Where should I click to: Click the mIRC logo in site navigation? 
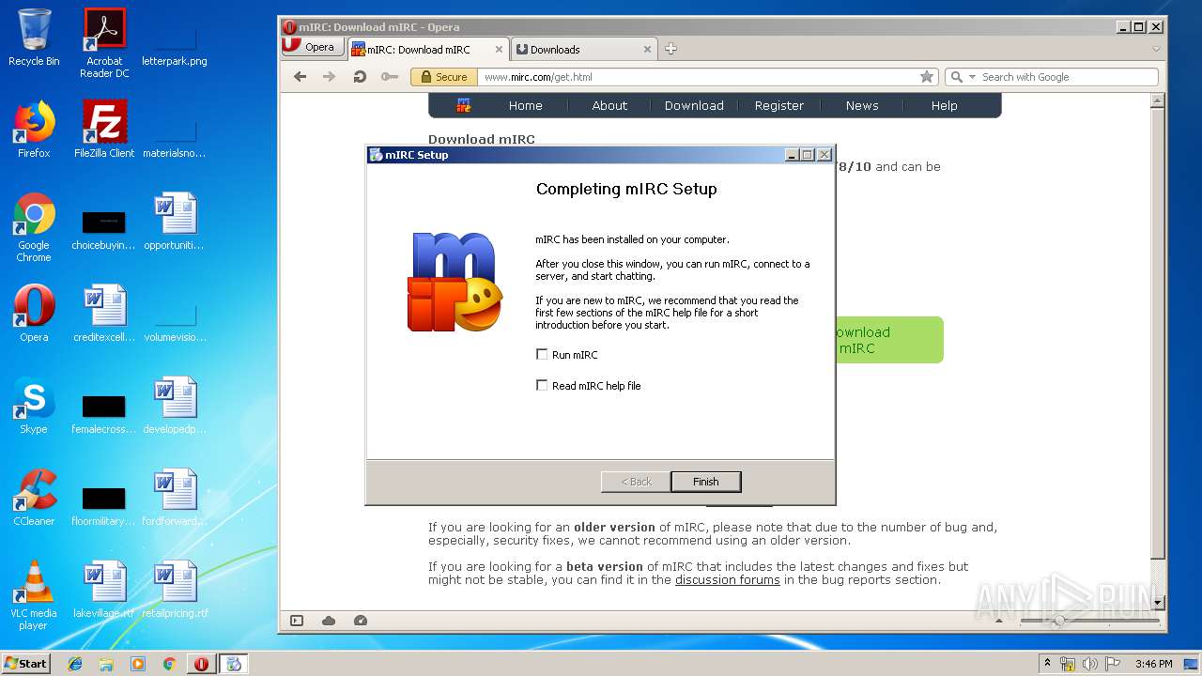(x=464, y=105)
